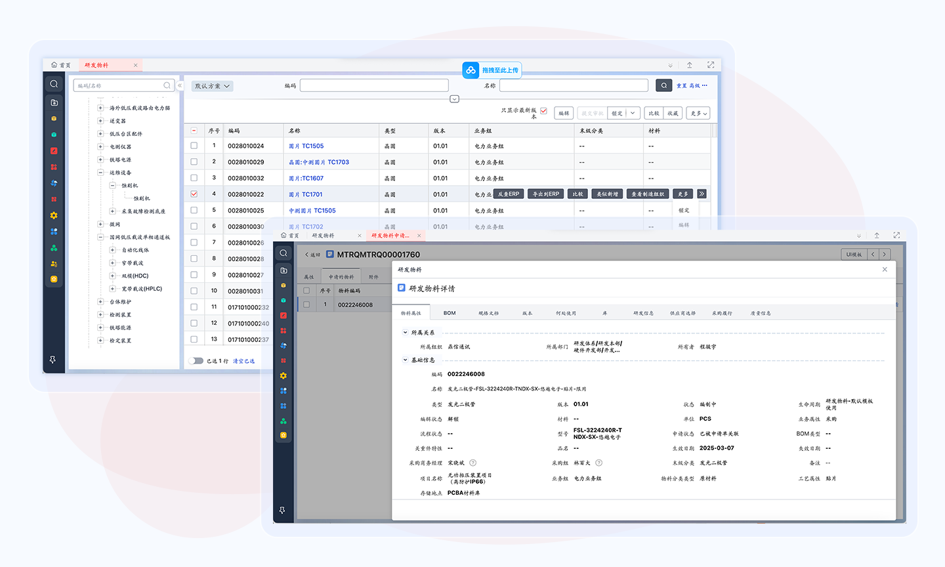Click the 清空已选 link
This screenshot has height=567, width=945.
coord(243,361)
